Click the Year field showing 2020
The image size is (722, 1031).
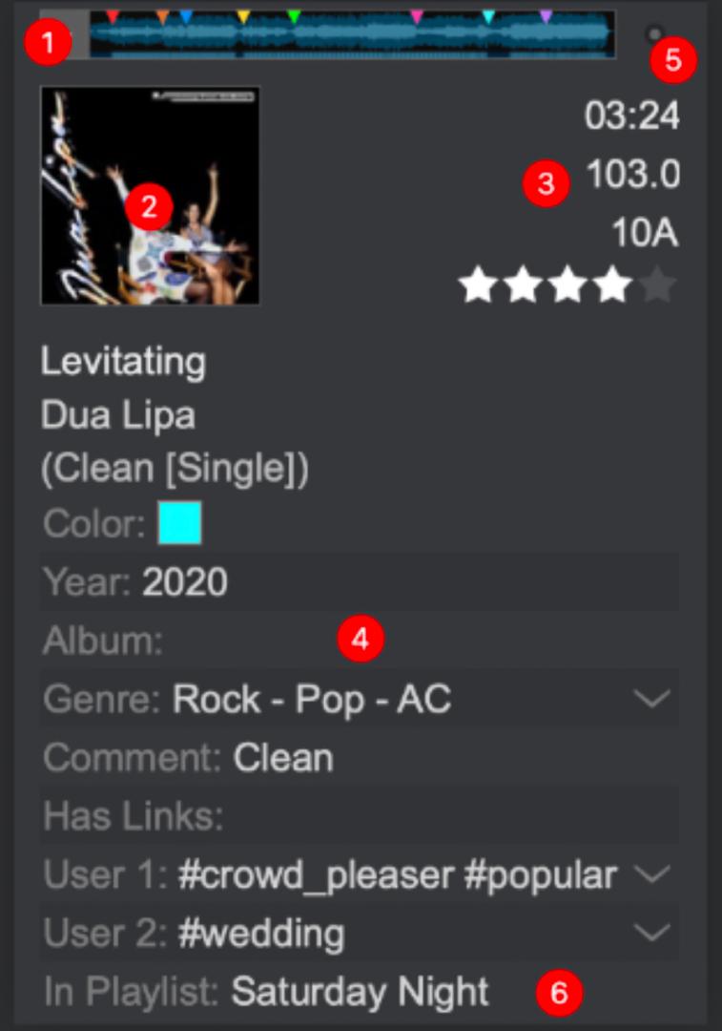(185, 582)
